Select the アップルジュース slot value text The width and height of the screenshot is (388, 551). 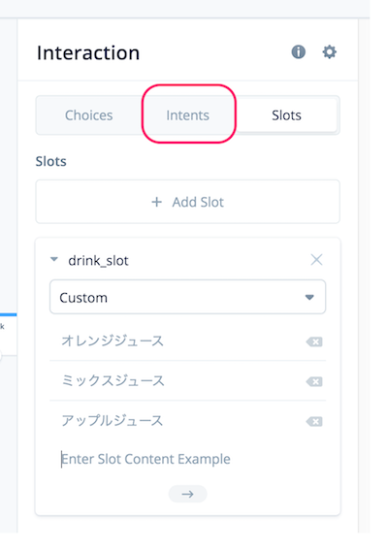pos(113,421)
